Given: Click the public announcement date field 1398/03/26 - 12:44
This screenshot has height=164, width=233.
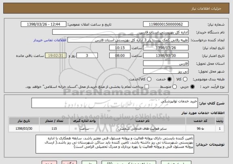Looking at the screenshot, I should (44, 24).
